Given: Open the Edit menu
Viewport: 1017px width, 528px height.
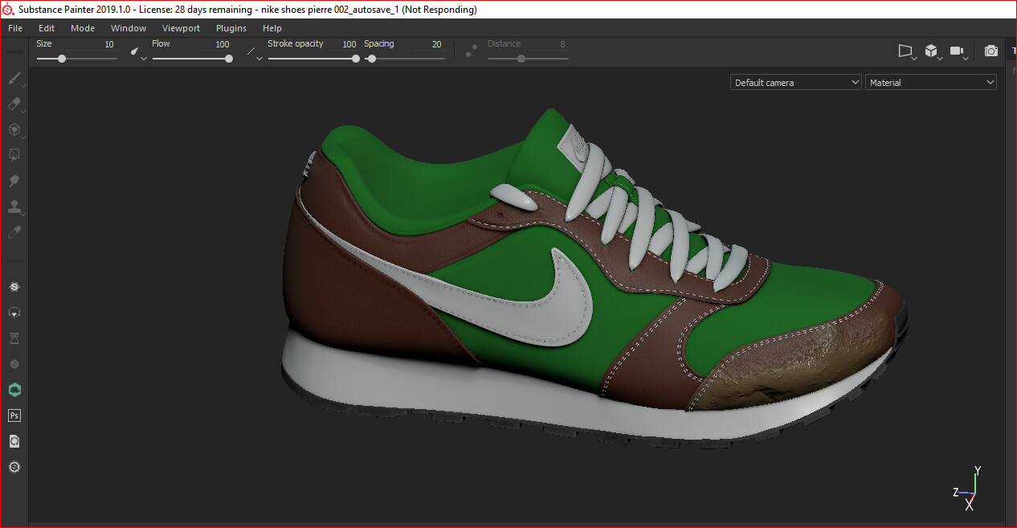Looking at the screenshot, I should 47,28.
